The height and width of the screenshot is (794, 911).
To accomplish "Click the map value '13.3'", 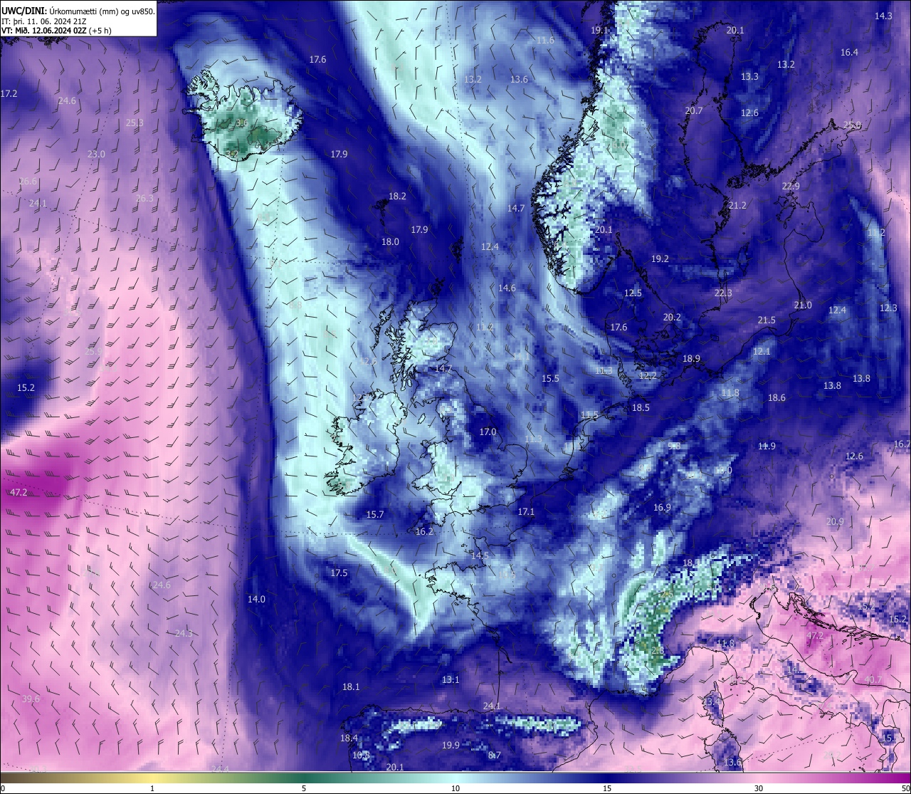I will pyautogui.click(x=749, y=76).
